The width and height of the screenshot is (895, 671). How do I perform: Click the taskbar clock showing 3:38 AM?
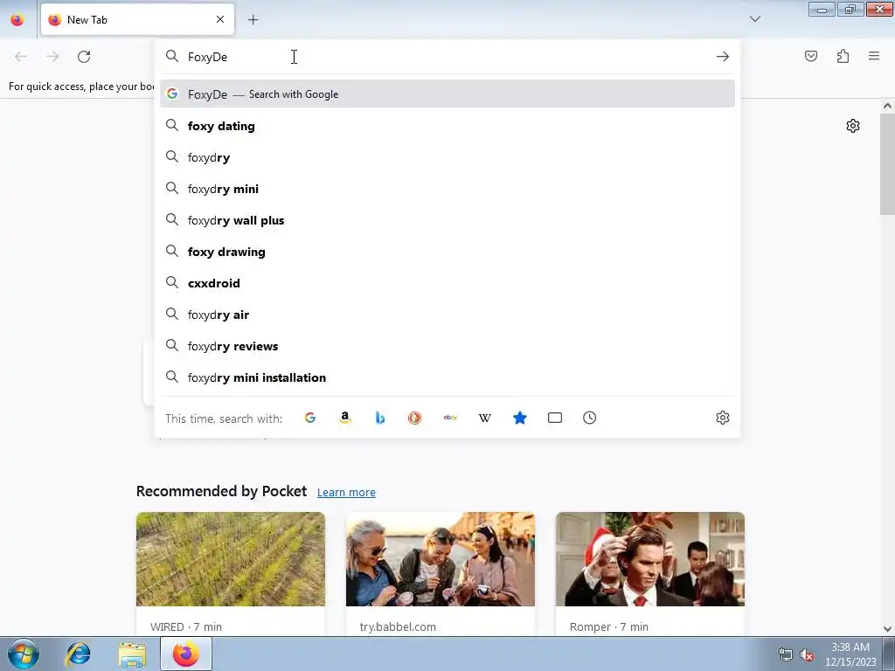[850, 654]
